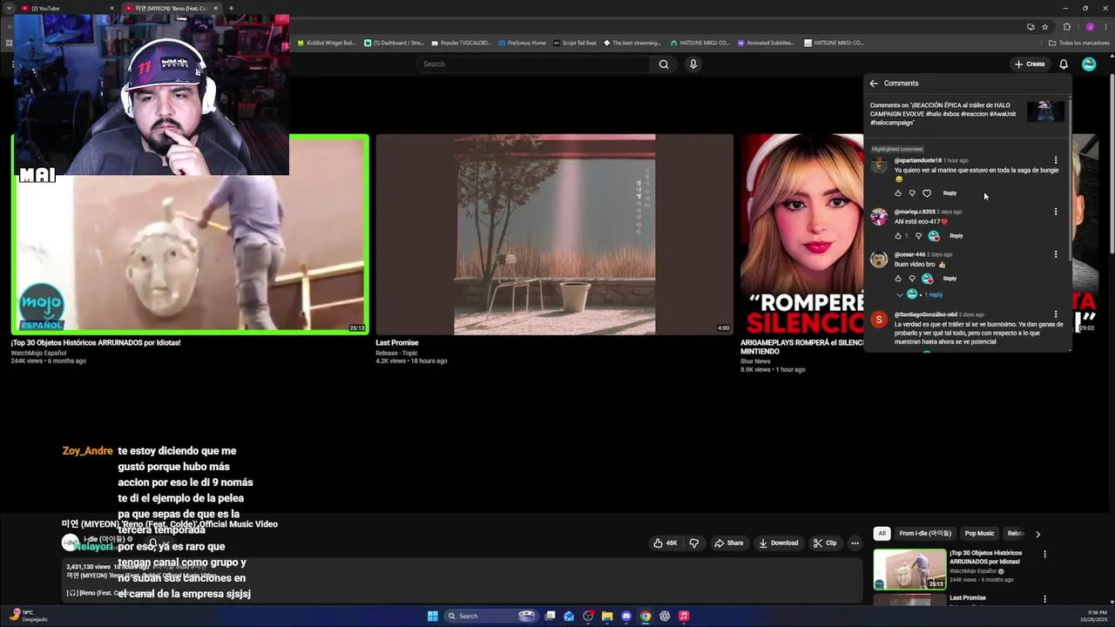
Task: Open Discord from the taskbar
Action: (626, 616)
